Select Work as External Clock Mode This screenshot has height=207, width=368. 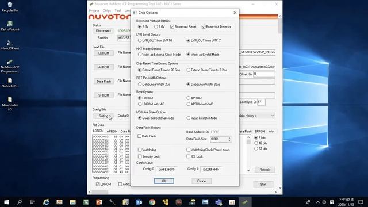[159, 55]
